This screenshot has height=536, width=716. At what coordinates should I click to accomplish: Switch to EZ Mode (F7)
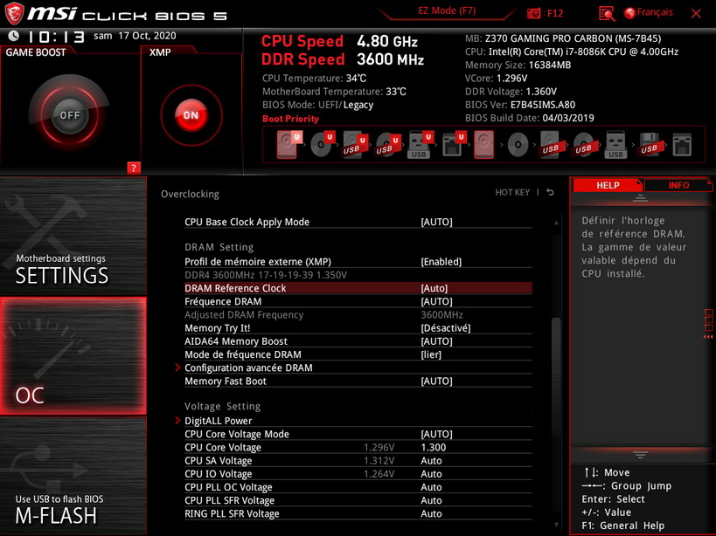coord(448,12)
